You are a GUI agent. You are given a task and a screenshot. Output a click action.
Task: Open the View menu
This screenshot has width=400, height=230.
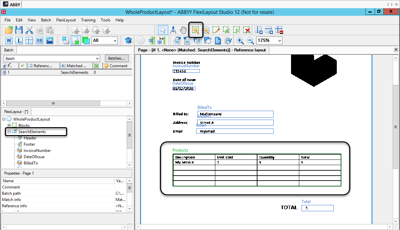click(x=32, y=20)
